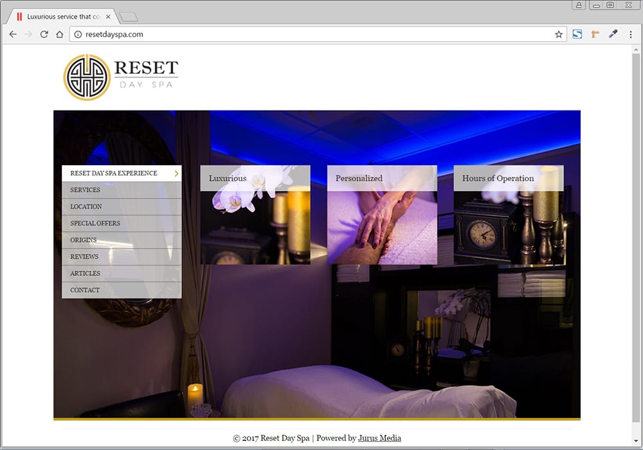Open the Location menu item
Viewport: 643px width, 450px height.
click(122, 207)
